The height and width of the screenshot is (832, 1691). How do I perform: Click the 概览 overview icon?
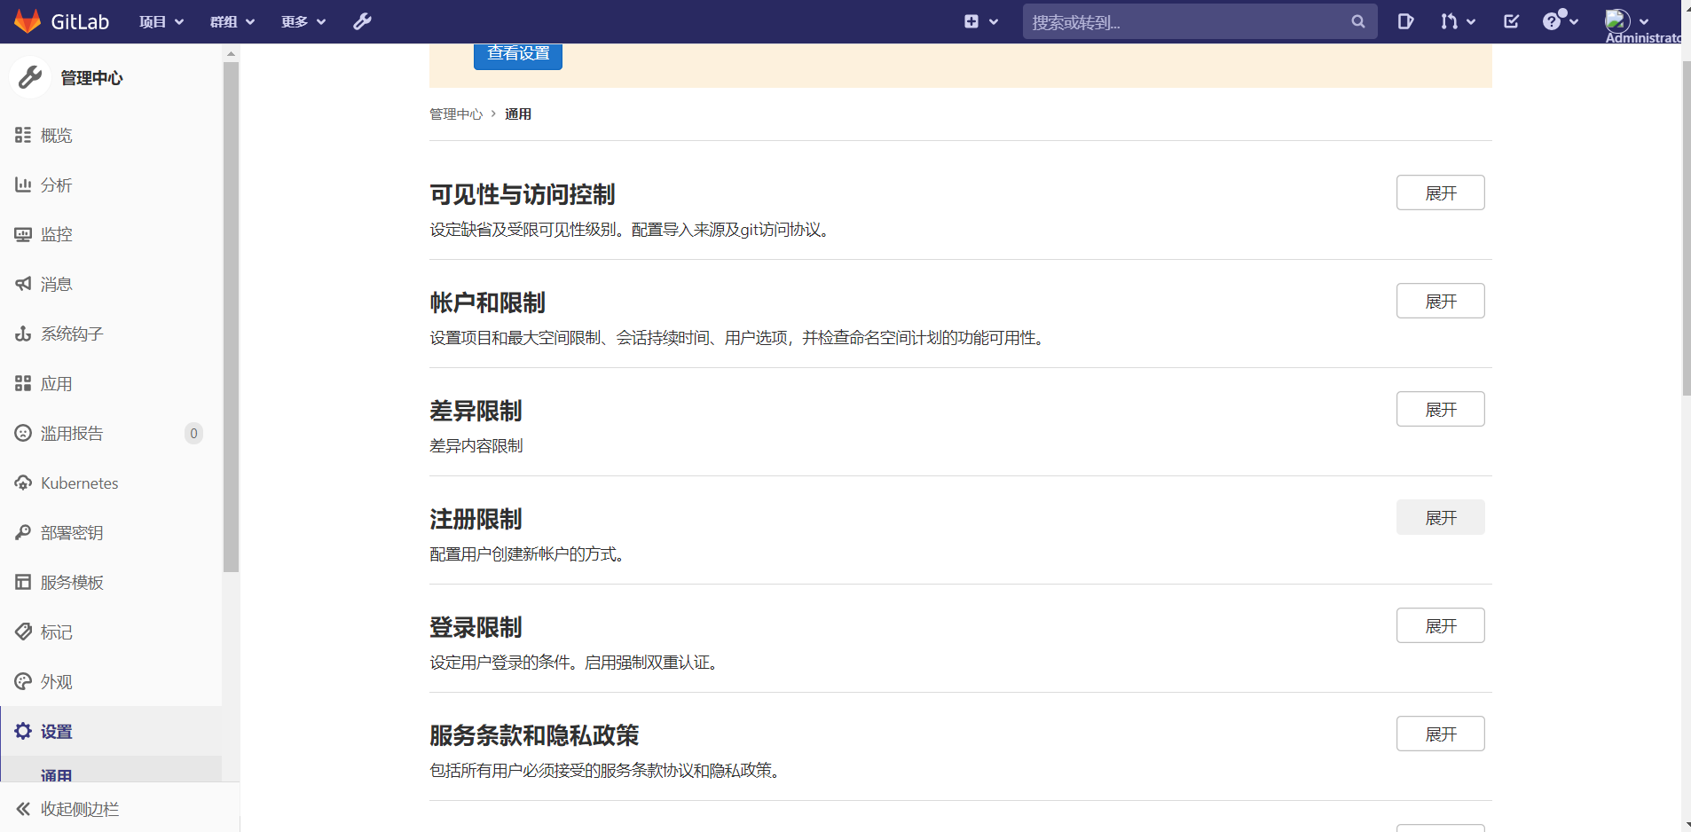click(x=23, y=135)
